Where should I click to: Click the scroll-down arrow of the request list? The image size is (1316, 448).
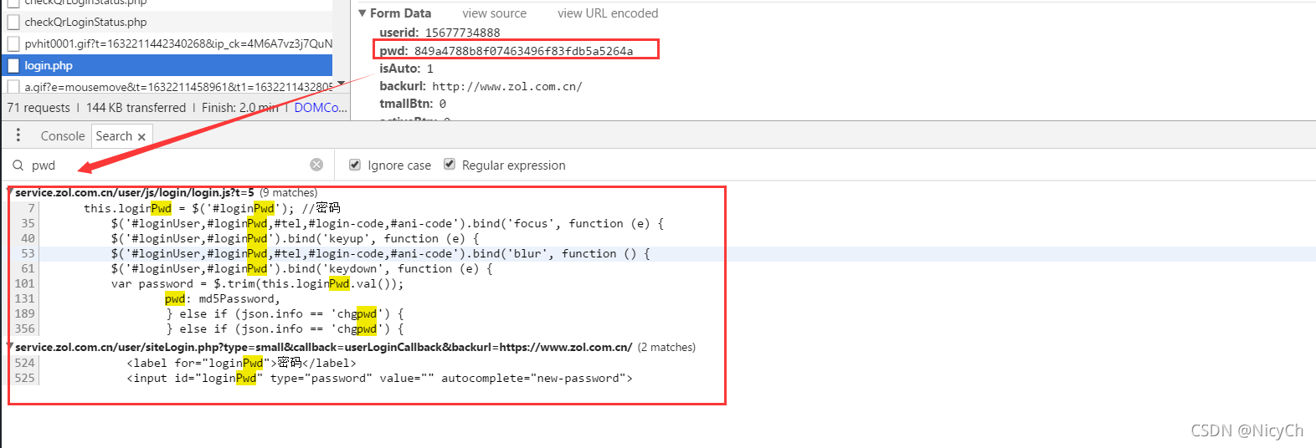click(340, 83)
